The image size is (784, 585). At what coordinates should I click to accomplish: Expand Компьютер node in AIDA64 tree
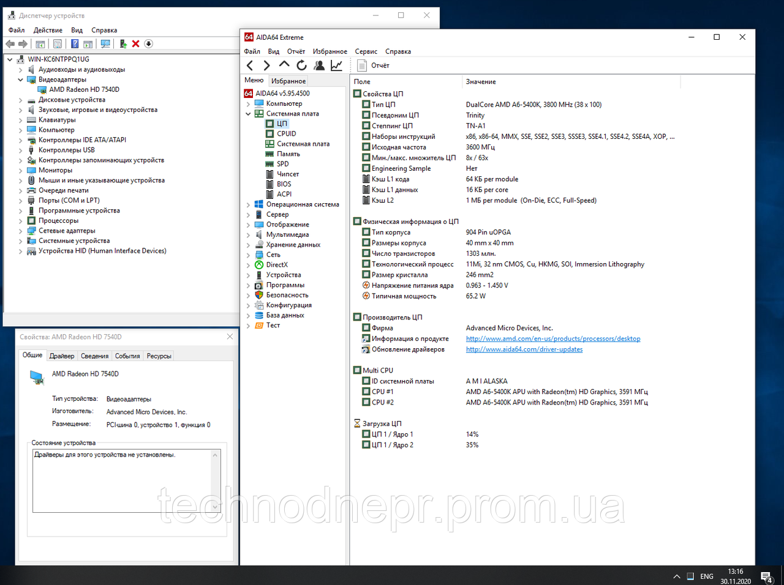[x=248, y=104]
